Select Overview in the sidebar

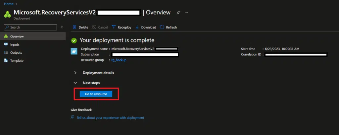coord(33,36)
